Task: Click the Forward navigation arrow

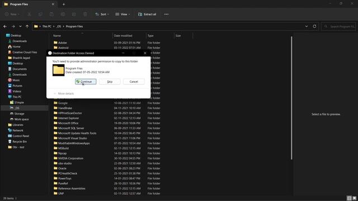Action: [13, 26]
